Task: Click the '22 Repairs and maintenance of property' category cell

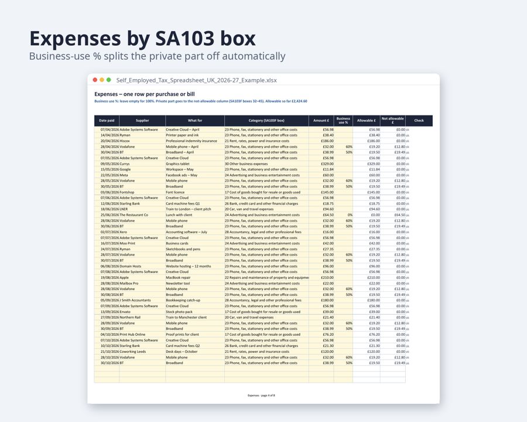Action: pos(266,278)
